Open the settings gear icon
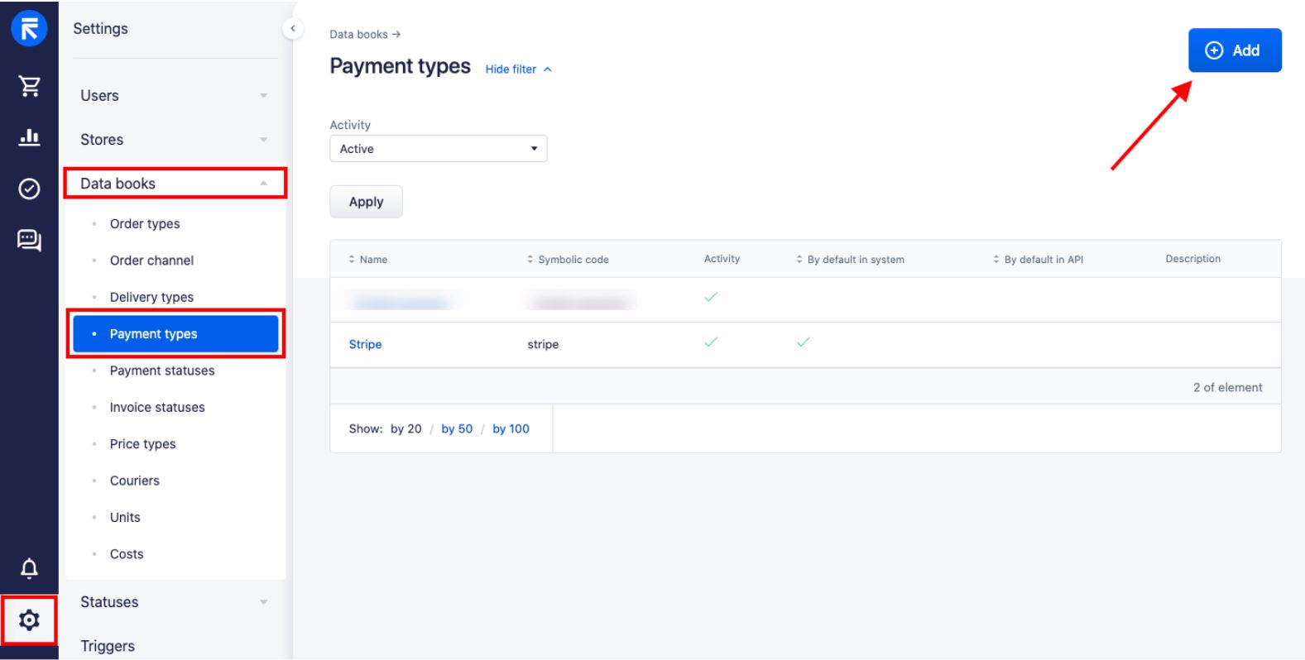 tap(29, 619)
